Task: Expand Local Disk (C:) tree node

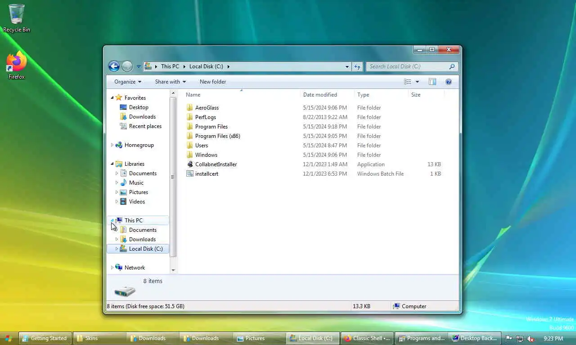Action: (117, 249)
